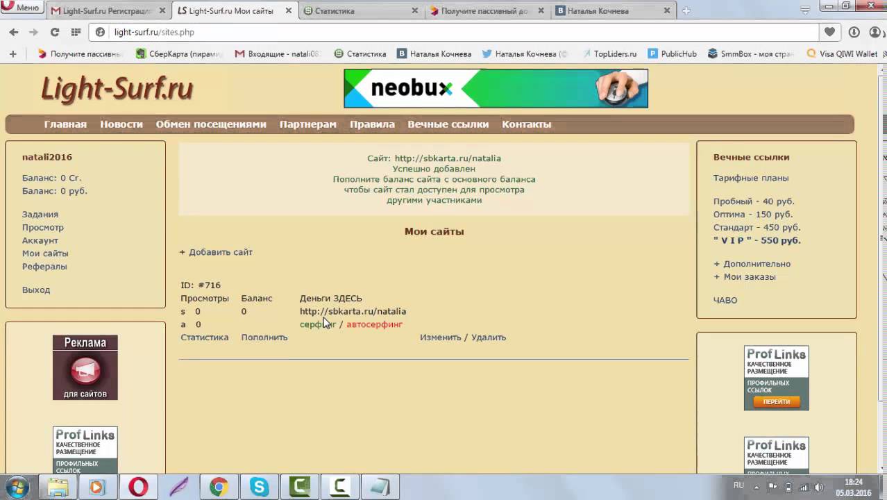The height and width of the screenshot is (500, 887).
Task: Open Партнерам in the site menu
Action: [308, 124]
